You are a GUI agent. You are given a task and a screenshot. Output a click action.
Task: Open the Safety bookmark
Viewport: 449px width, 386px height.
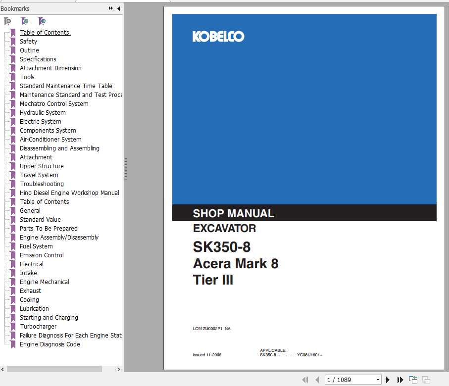(28, 41)
